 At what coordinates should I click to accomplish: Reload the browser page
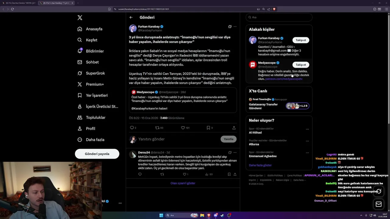[x=12, y=9]
